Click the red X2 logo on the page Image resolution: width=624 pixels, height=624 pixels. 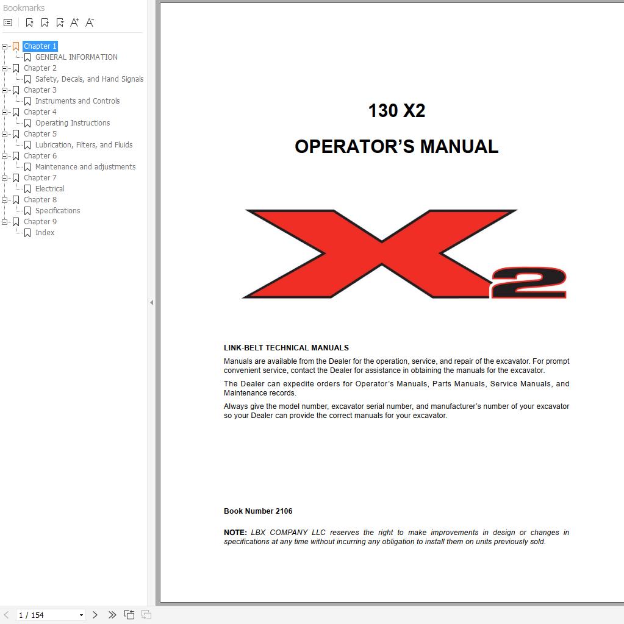pos(404,254)
